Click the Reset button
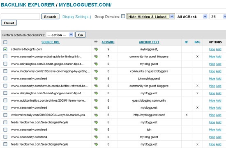The image size is (226, 148). pyautogui.click(x=9, y=23)
